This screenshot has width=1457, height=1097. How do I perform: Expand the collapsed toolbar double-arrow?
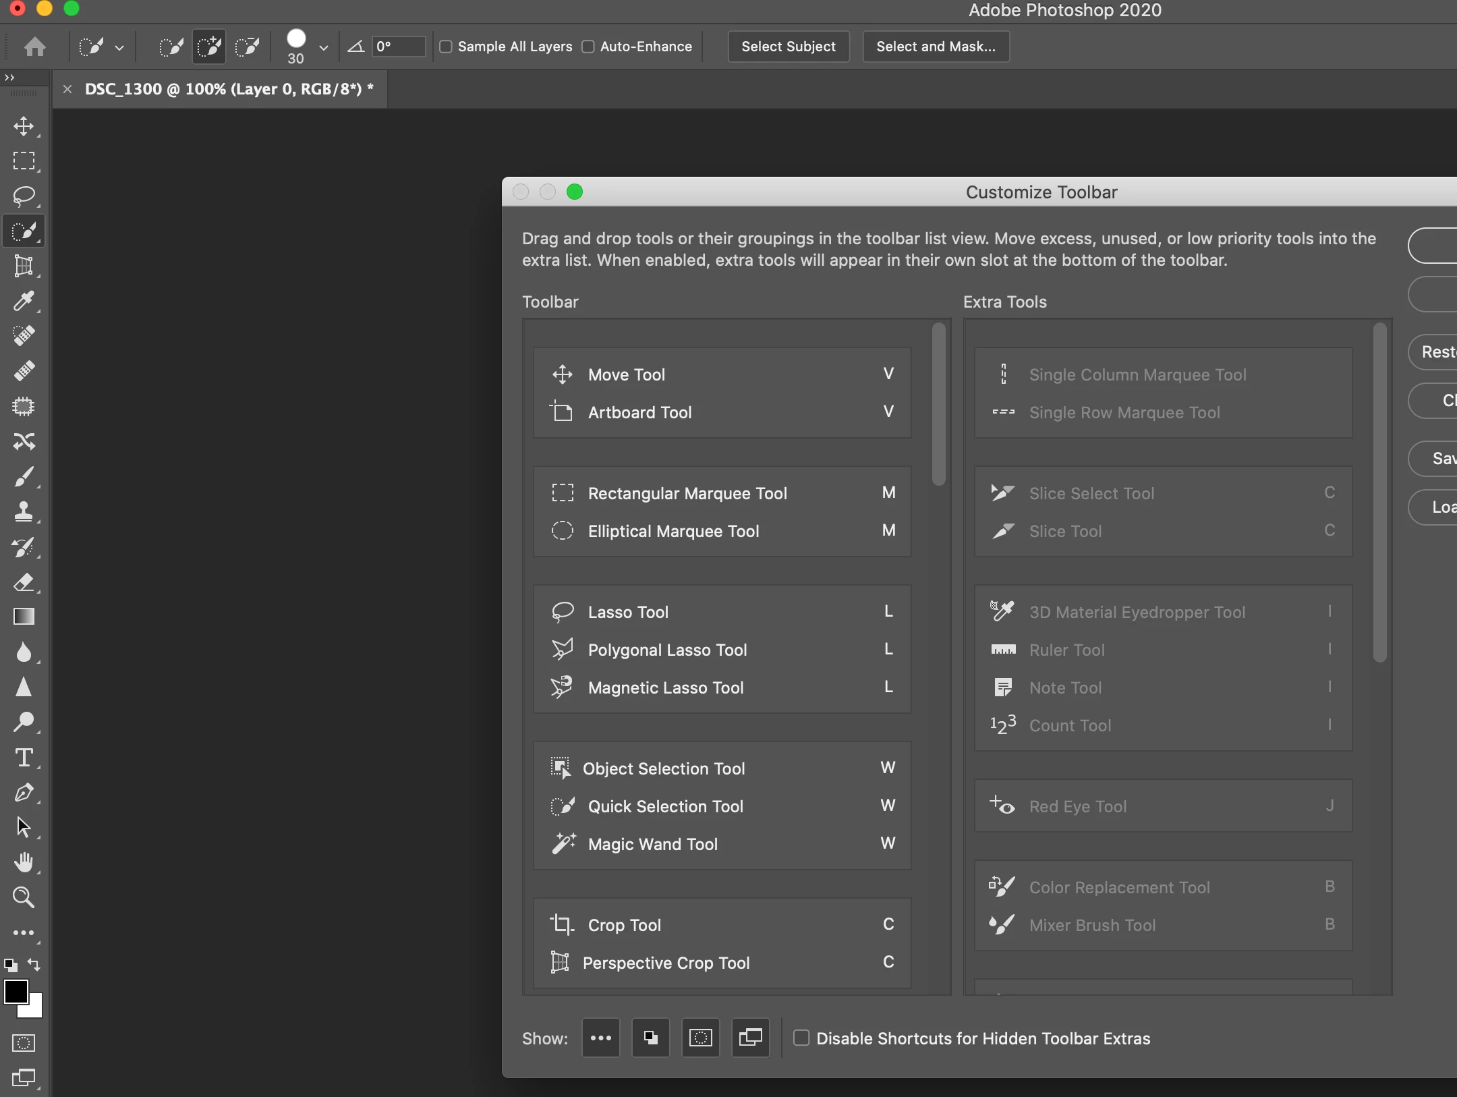[x=9, y=78]
